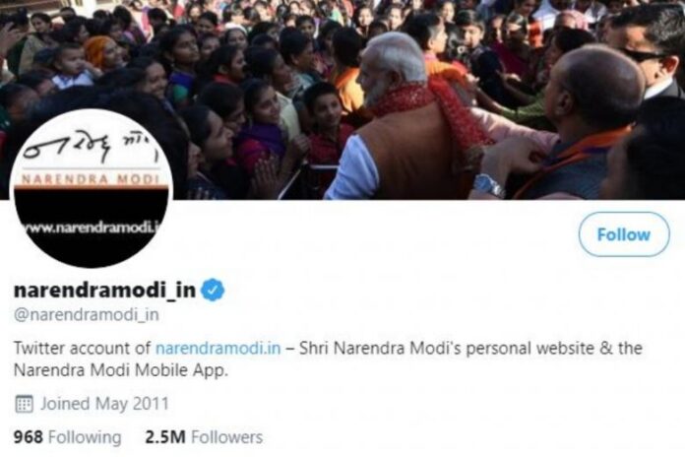This screenshot has width=685, height=457.
Task: Click the @narendramodi_in handle
Action: coord(87,314)
